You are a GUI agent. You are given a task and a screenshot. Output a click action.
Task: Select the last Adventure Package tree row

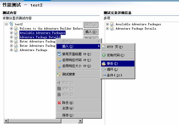pos(33,50)
